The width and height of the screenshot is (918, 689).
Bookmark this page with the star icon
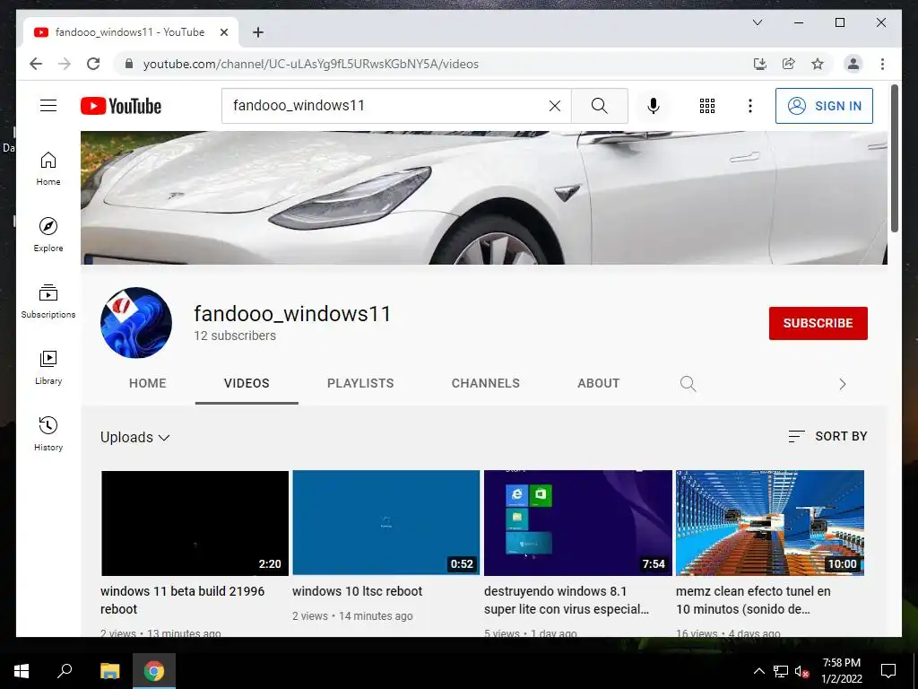pos(818,64)
